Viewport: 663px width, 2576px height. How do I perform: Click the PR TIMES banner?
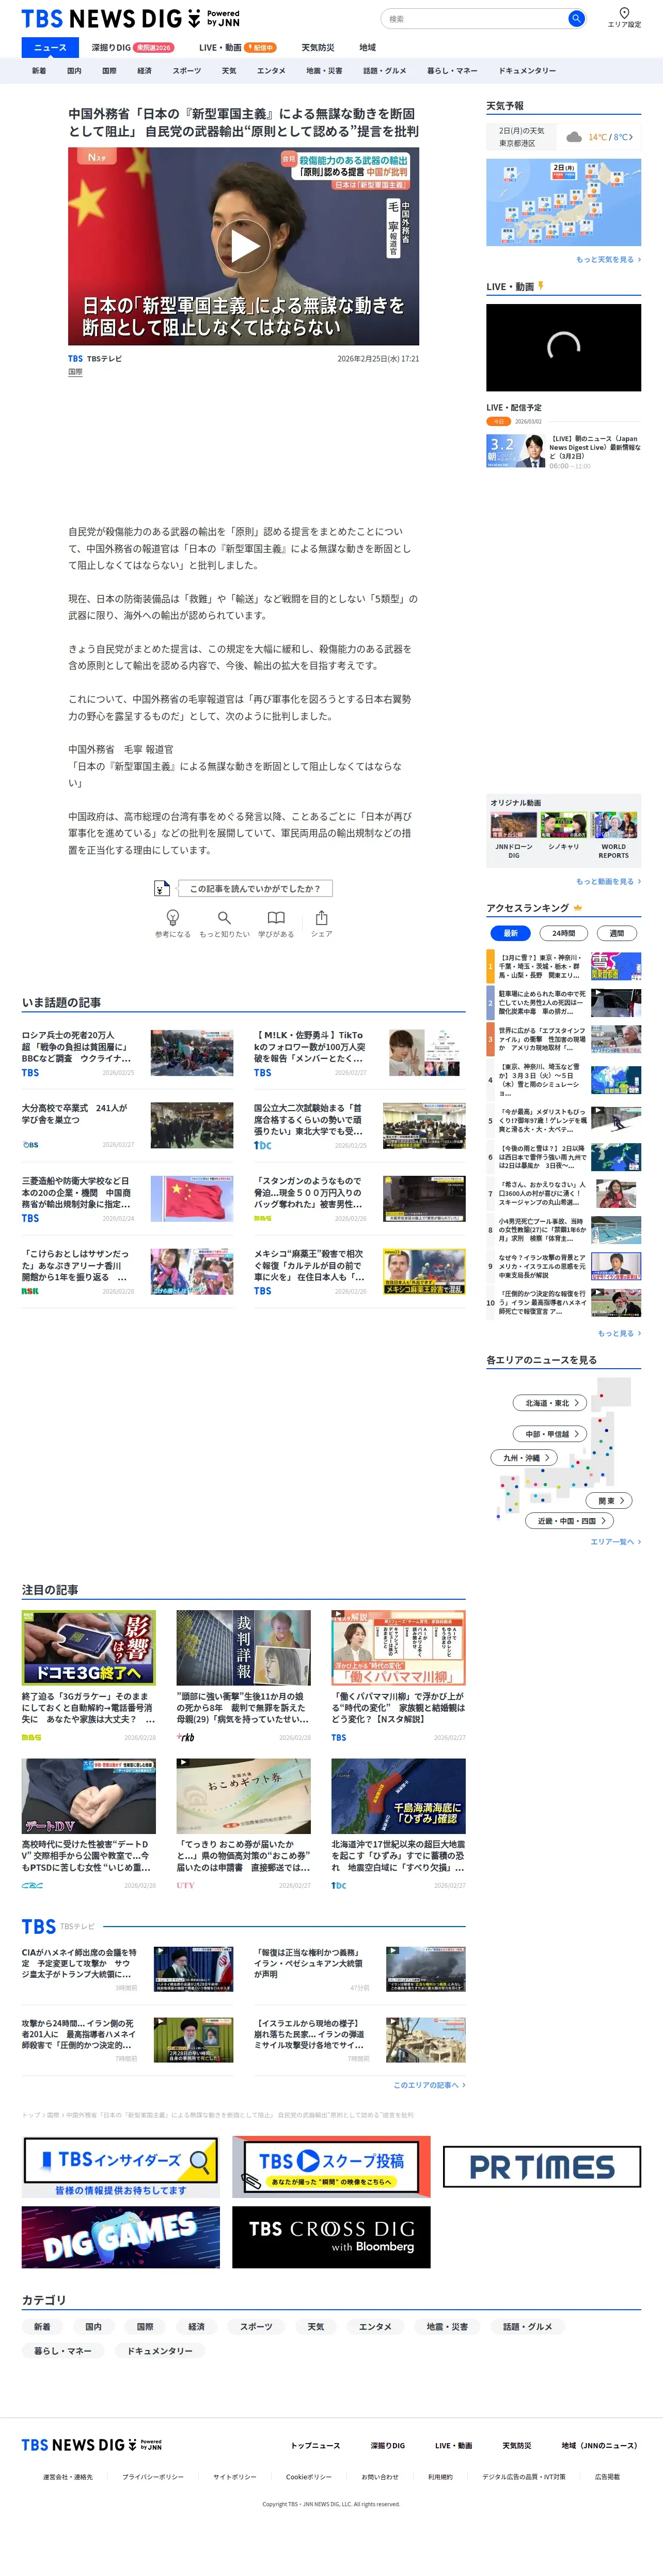542,2167
